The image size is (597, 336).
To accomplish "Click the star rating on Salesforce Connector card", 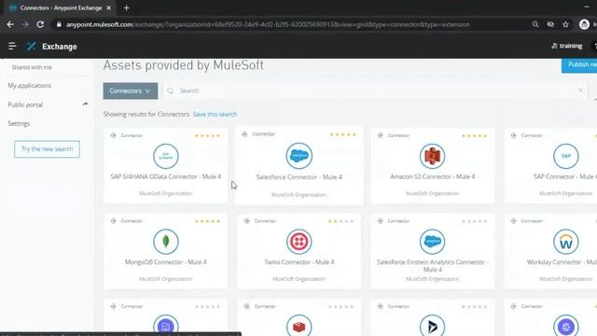I will coord(342,134).
